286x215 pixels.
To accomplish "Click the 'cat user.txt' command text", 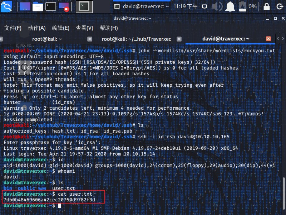I will tap(75, 194).
